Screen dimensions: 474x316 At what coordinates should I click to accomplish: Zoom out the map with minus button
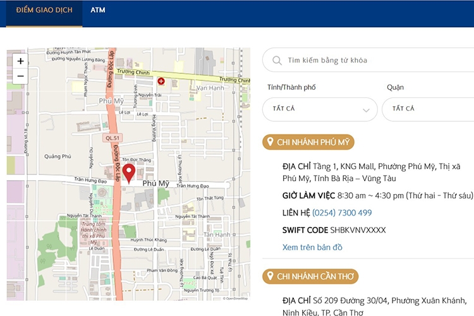(x=20, y=76)
